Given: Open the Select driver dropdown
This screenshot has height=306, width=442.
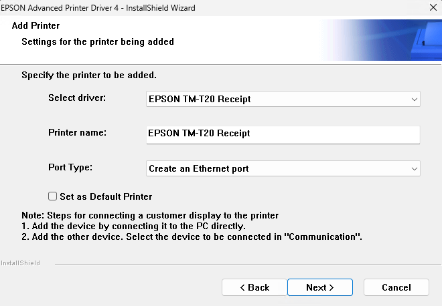Looking at the screenshot, I should pyautogui.click(x=283, y=99).
